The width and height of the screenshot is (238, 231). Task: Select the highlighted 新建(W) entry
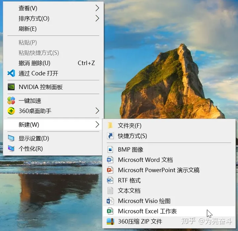pos(53,124)
